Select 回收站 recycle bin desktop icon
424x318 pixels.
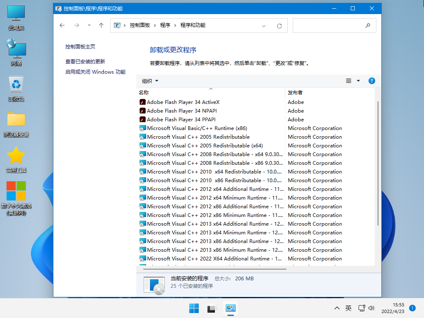16,89
